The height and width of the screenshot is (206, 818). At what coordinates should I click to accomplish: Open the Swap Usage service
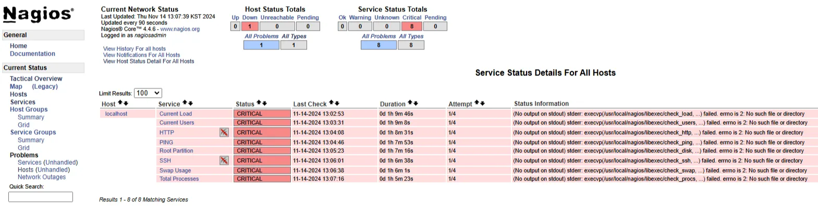point(175,171)
